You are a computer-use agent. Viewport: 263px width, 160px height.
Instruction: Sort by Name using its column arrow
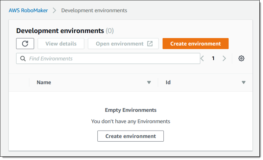pos(149,82)
